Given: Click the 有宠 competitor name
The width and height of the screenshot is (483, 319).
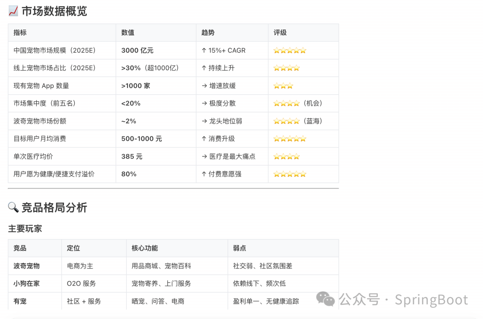Looking at the screenshot, I should (x=20, y=302).
